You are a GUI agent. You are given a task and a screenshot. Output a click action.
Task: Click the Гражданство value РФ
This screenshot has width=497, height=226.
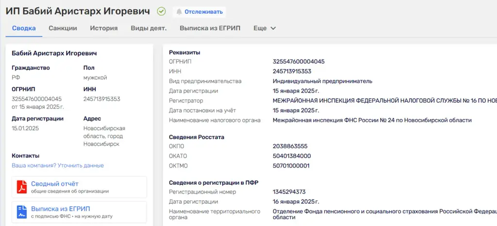(16, 77)
